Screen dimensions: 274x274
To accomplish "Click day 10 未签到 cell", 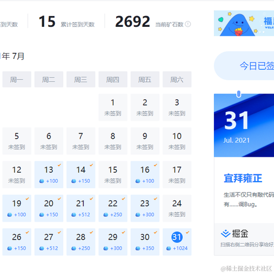I will 177,141.
